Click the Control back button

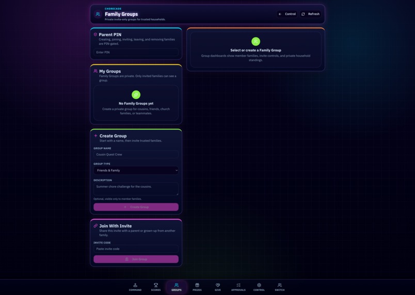click(287, 14)
